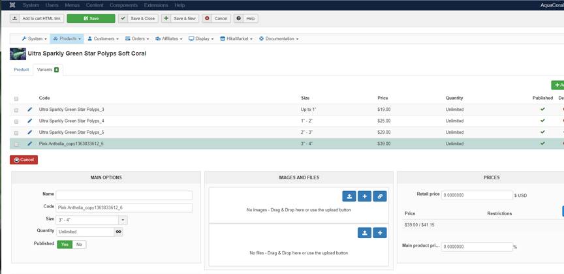564x274 pixels.
Task: Switch to the Variants tab
Action: pyautogui.click(x=48, y=70)
